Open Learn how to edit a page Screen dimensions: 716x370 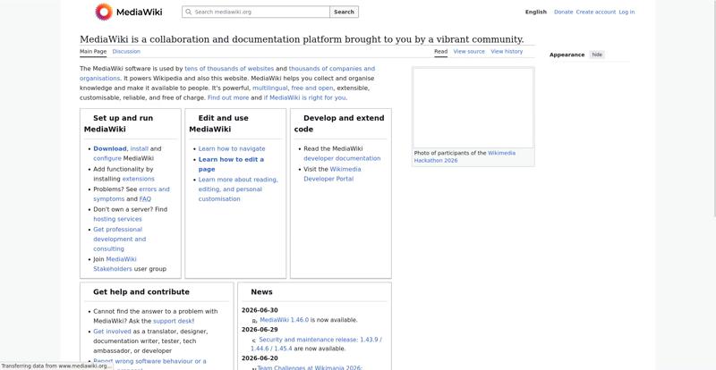click(x=231, y=164)
